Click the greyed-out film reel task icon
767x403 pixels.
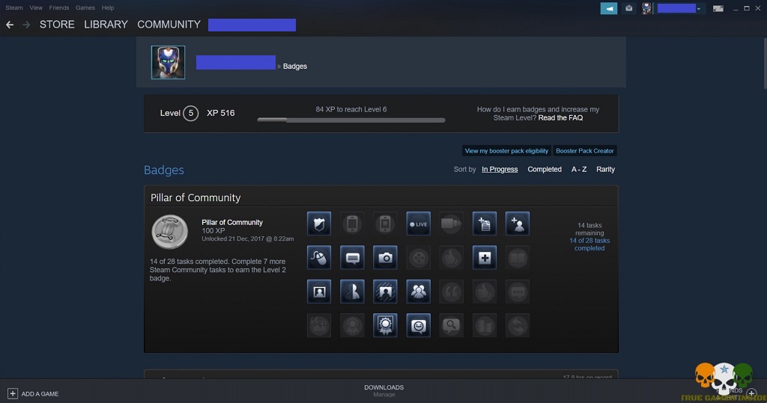[x=418, y=257]
